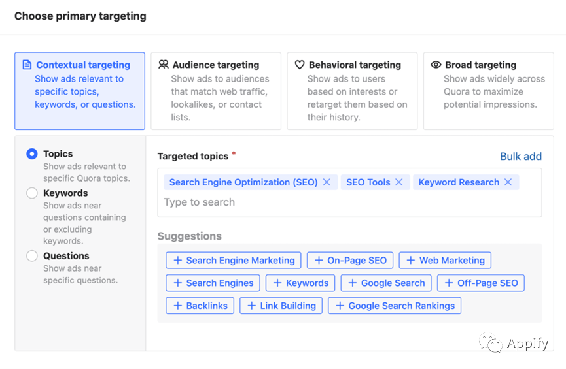This screenshot has height=369, width=566.
Task: Choose the Contextual targeting card
Action: pos(80,91)
